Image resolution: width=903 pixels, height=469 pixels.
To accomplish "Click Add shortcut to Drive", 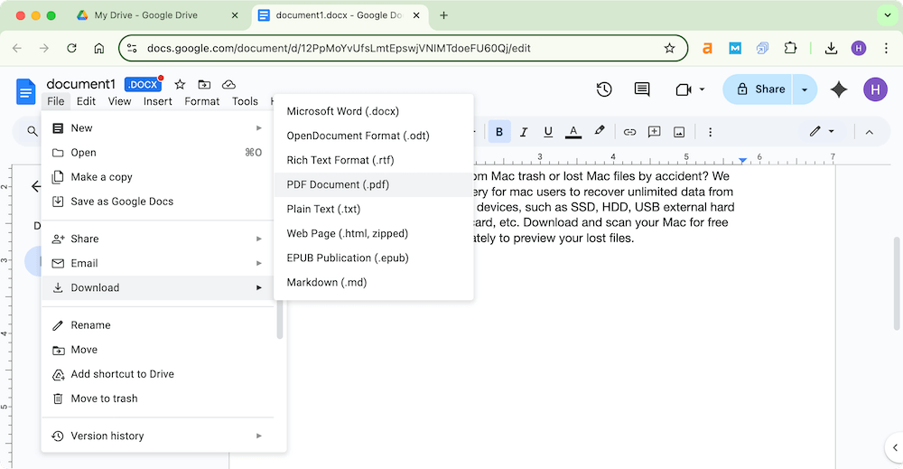I will pyautogui.click(x=158, y=374).
